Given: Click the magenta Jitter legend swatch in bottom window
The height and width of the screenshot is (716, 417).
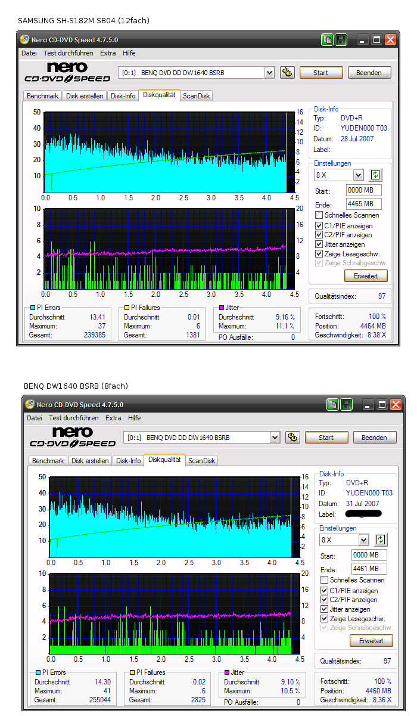Looking at the screenshot, I should click(227, 672).
